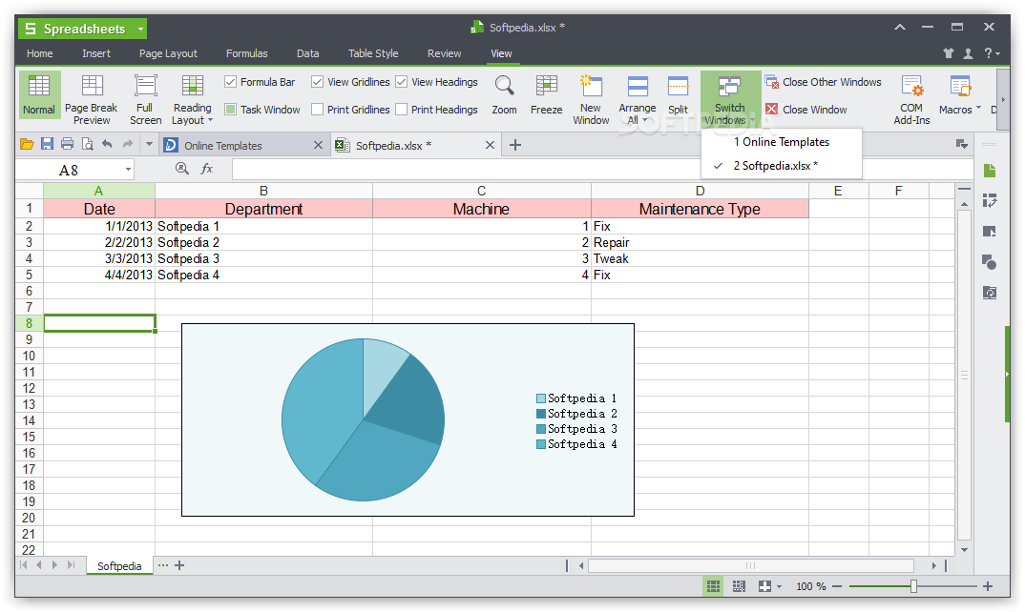1025x612 pixels.
Task: Open the Spreadsheets application menu dropdown
Action: (x=140, y=29)
